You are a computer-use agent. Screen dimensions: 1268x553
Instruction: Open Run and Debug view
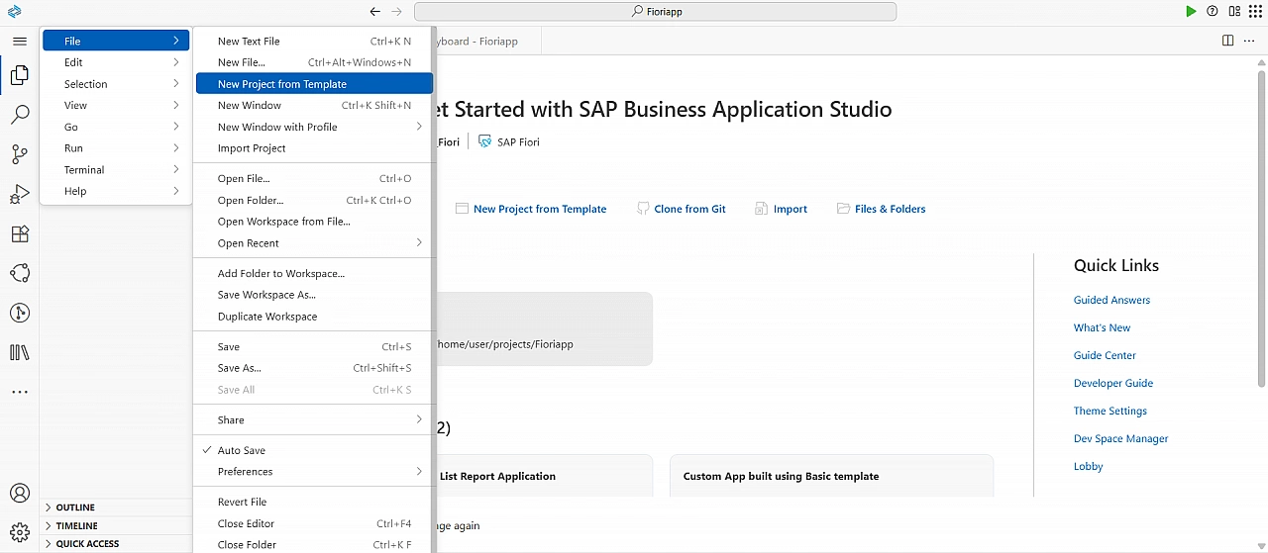[x=20, y=195]
